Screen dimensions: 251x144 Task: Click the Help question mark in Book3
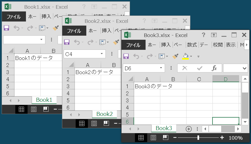203,35
